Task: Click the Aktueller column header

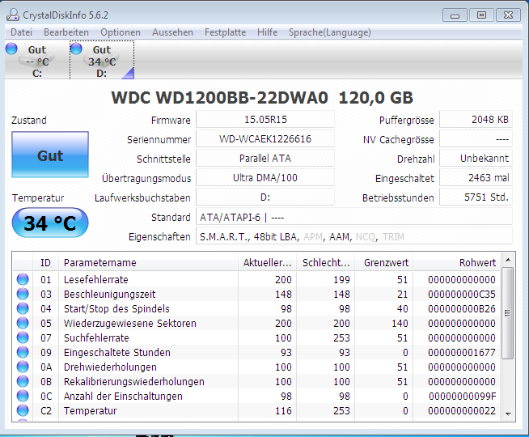Action: pyautogui.click(x=267, y=262)
